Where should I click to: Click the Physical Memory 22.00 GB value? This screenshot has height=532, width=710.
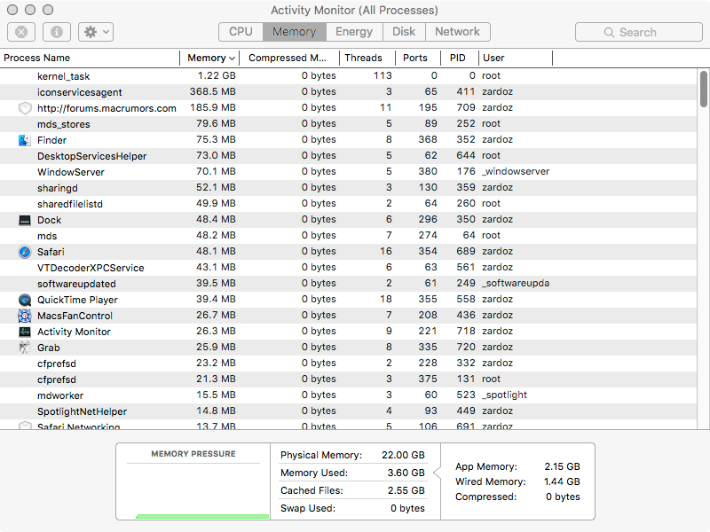coord(403,455)
